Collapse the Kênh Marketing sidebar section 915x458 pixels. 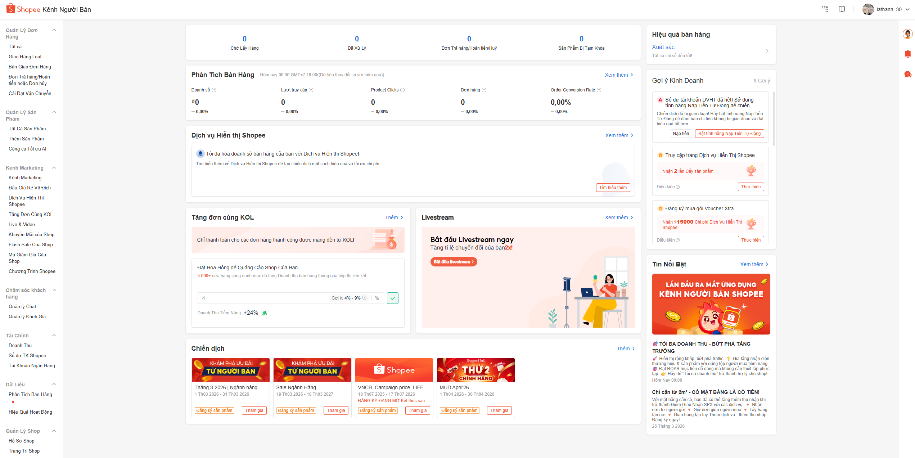click(54, 168)
